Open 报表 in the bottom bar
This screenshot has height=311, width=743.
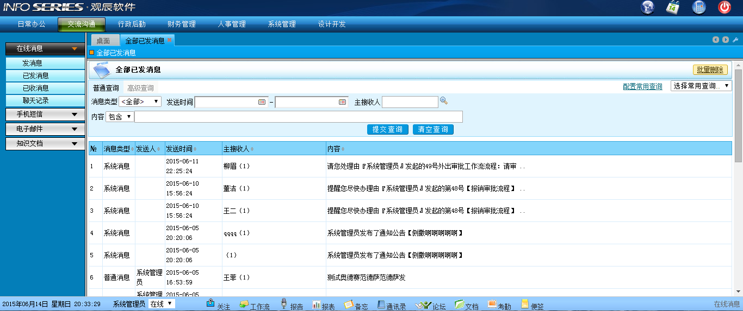click(324, 305)
